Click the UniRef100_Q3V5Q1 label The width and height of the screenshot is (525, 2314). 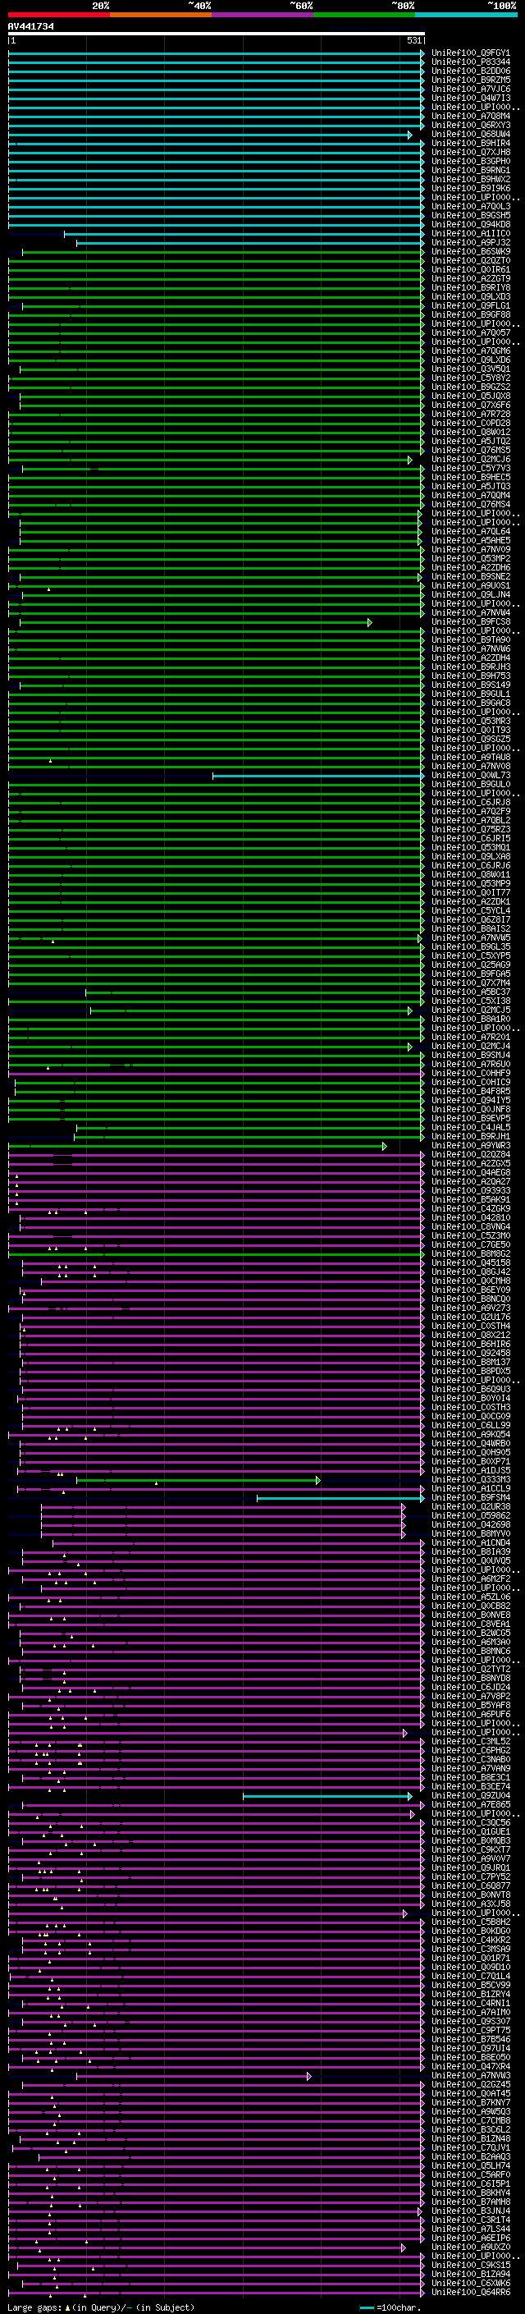[470, 369]
